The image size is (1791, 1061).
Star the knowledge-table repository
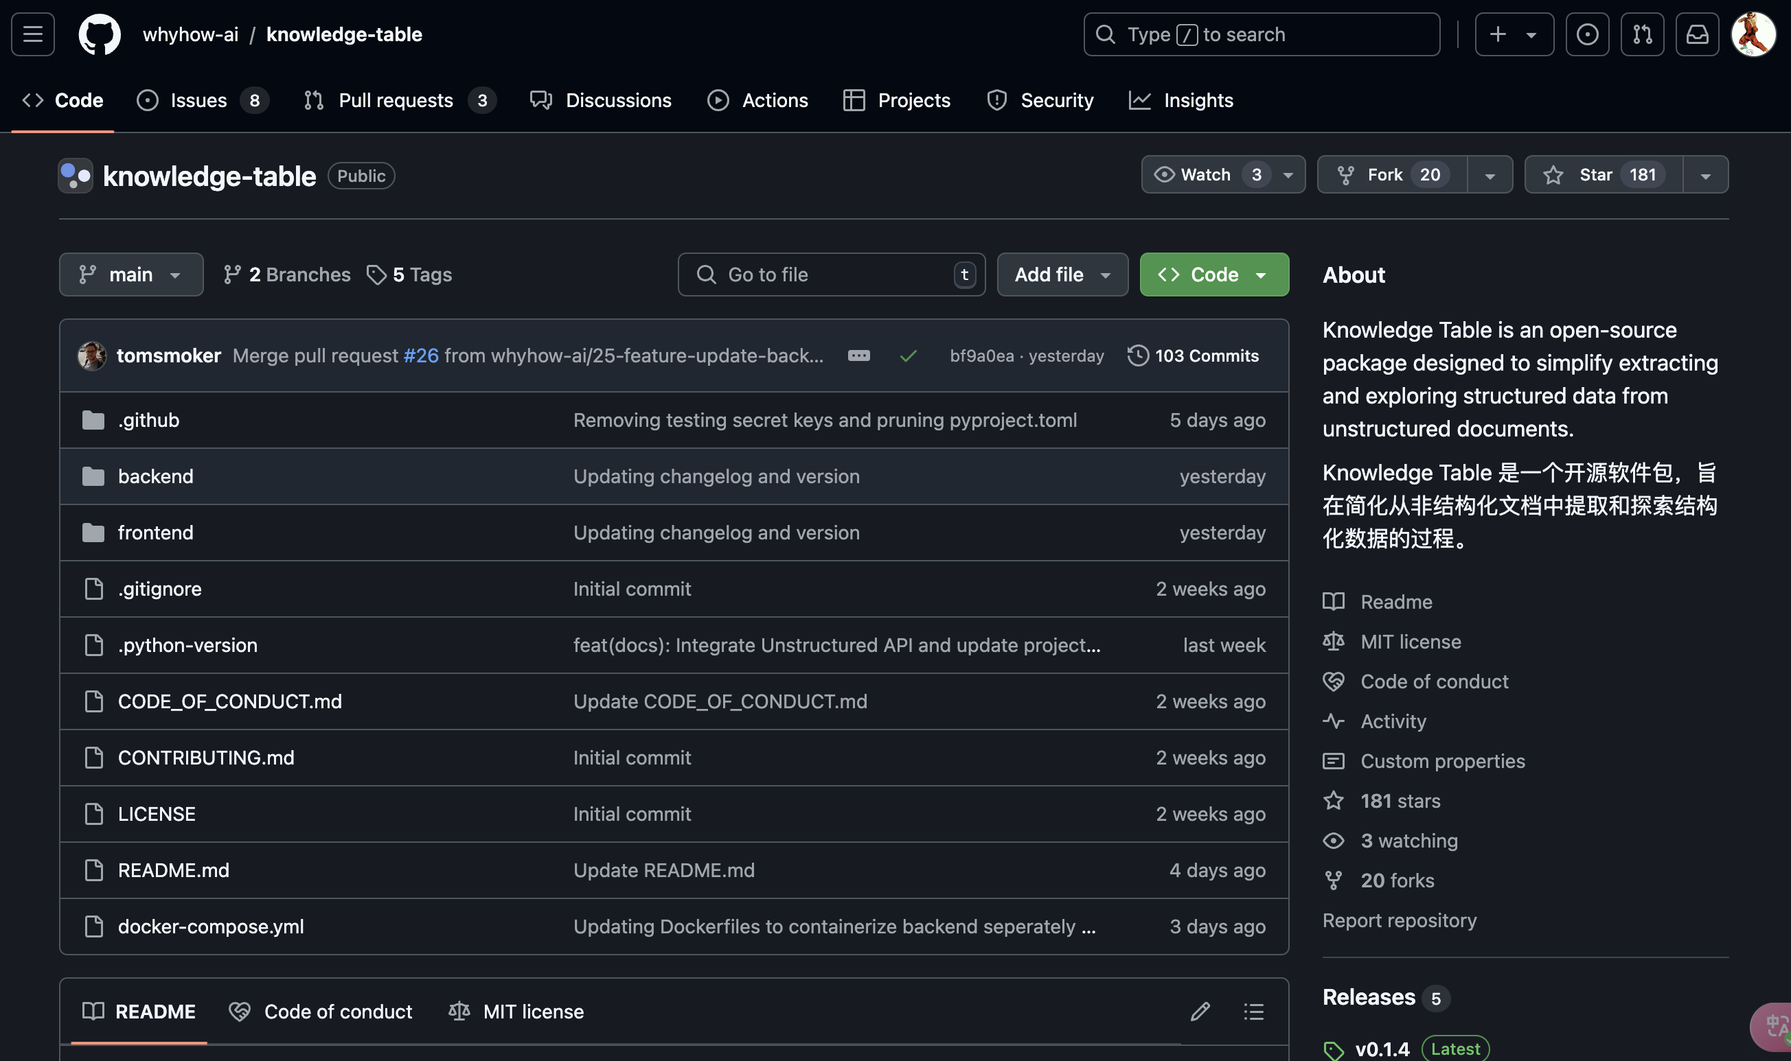1603,174
